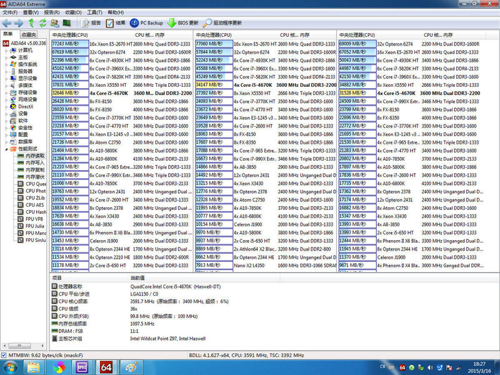Open PC Backup from the toolbar
Image resolution: width=500 pixels, height=375 pixels.
[x=147, y=23]
